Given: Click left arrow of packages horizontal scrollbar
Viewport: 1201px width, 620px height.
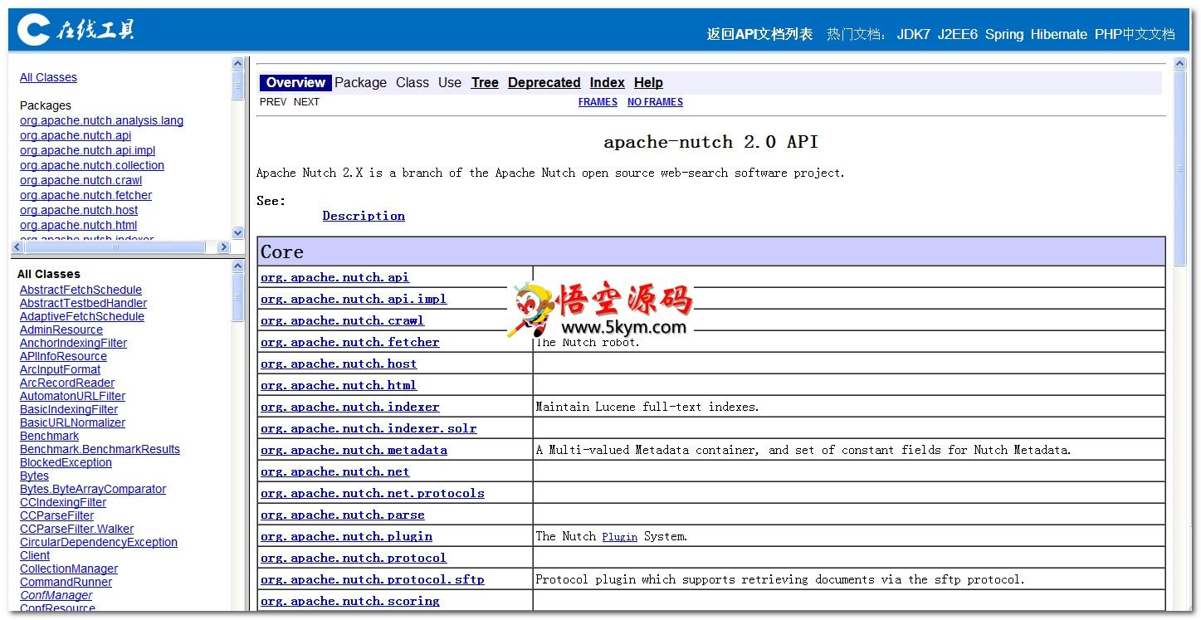Looking at the screenshot, I should click(x=17, y=247).
